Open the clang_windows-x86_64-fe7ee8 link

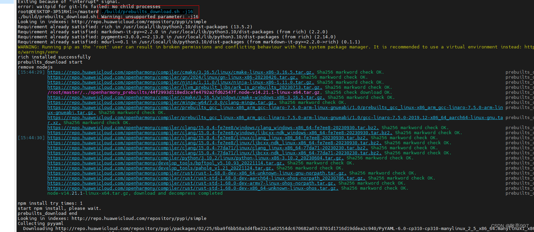[x=213, y=128]
